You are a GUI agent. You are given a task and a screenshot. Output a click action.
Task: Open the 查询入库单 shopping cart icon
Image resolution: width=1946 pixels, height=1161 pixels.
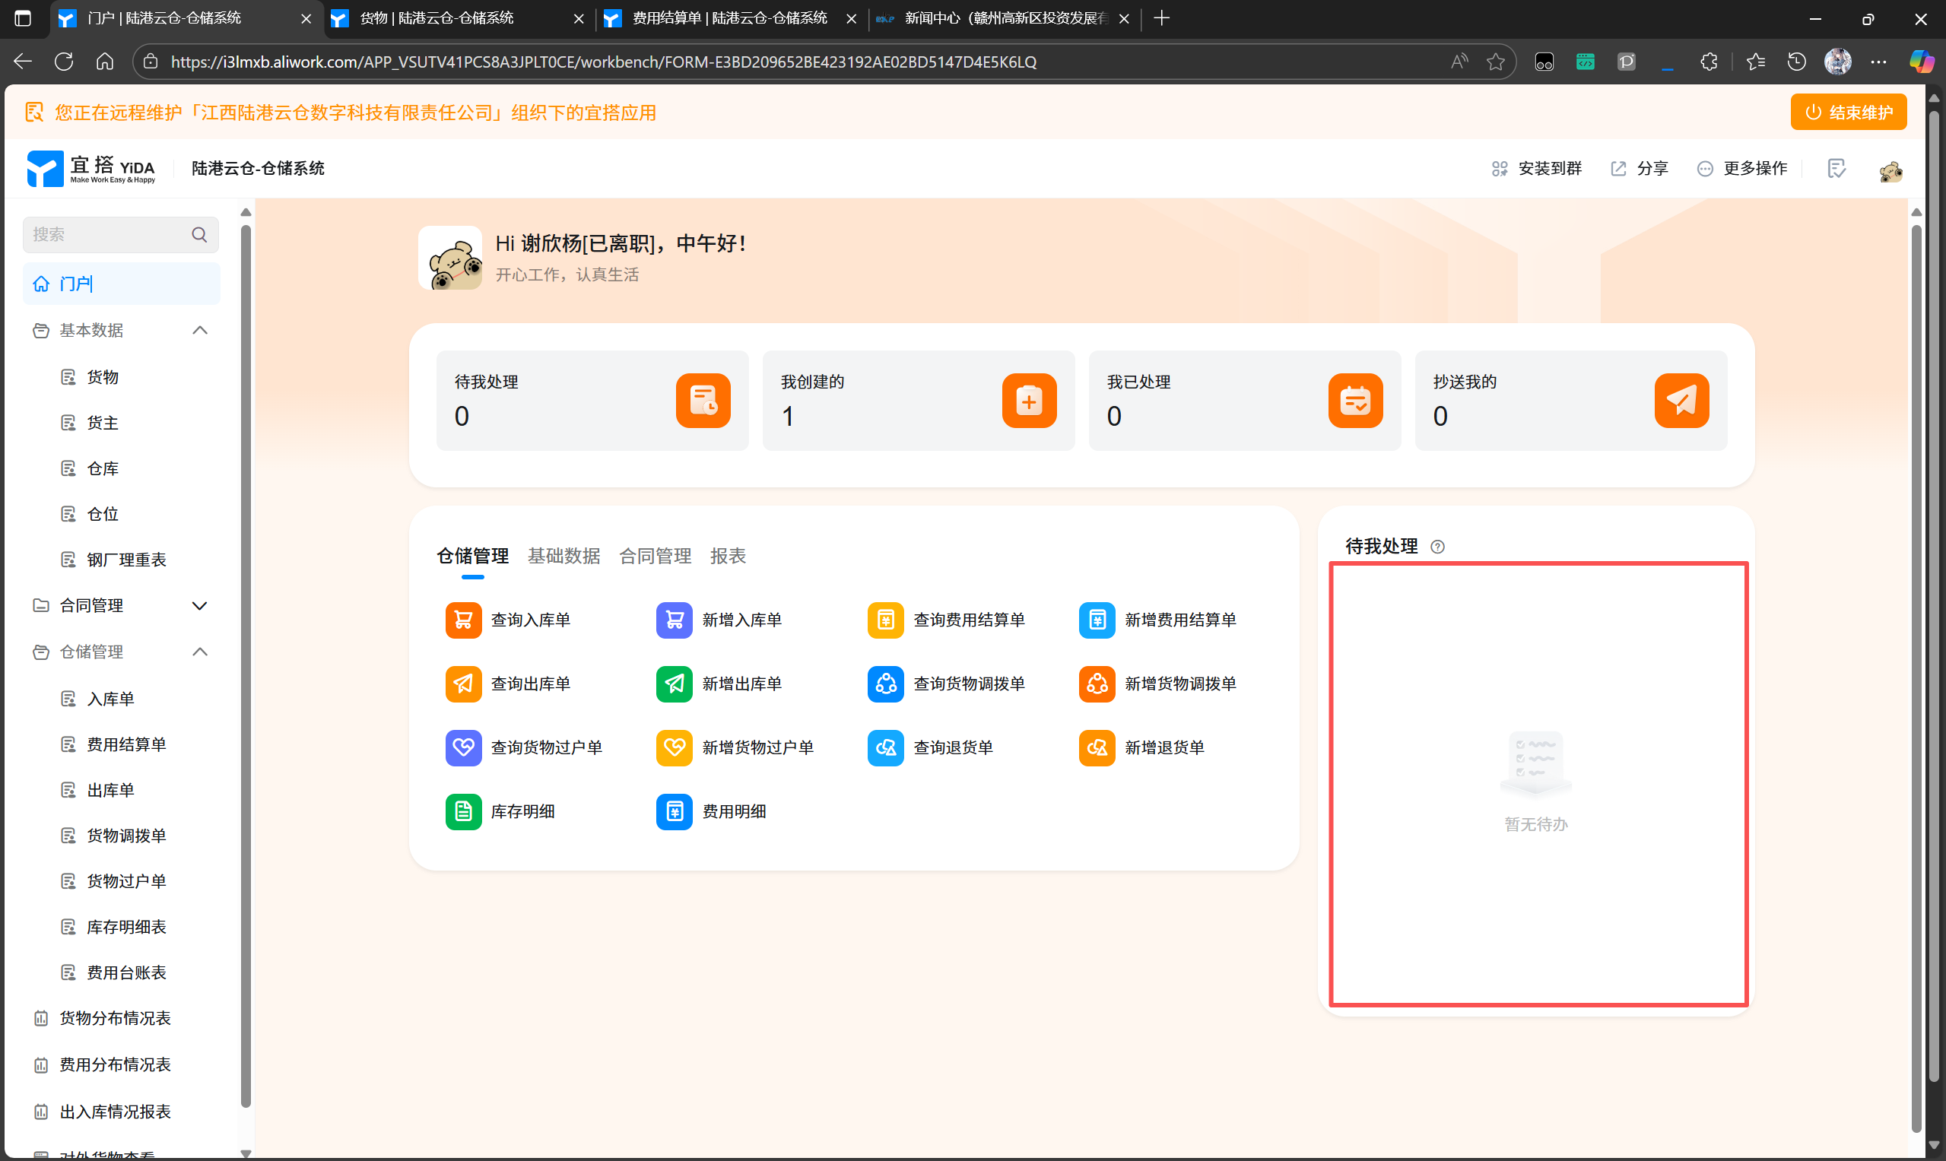coord(463,620)
